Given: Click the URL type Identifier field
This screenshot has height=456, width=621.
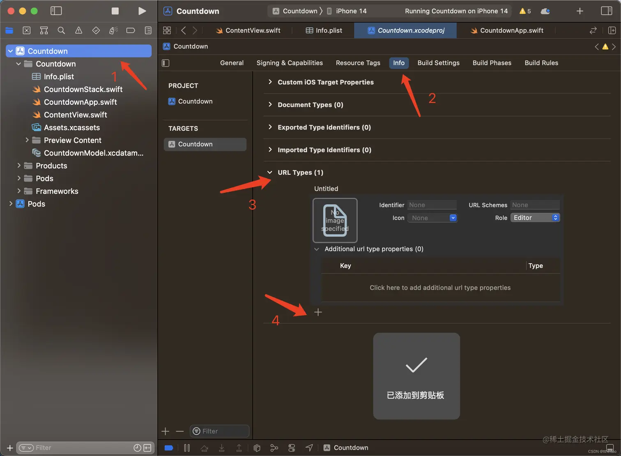Looking at the screenshot, I should 432,205.
